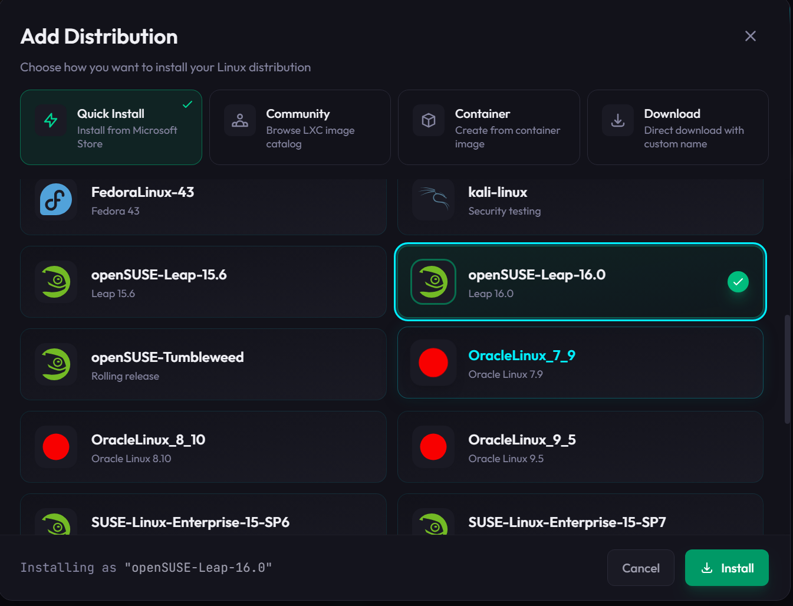Switch to the Community install method
Viewport: 793px width, 606px height.
click(300, 127)
